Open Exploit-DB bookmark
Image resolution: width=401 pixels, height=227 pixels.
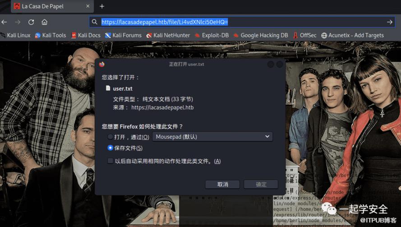tap(212, 35)
